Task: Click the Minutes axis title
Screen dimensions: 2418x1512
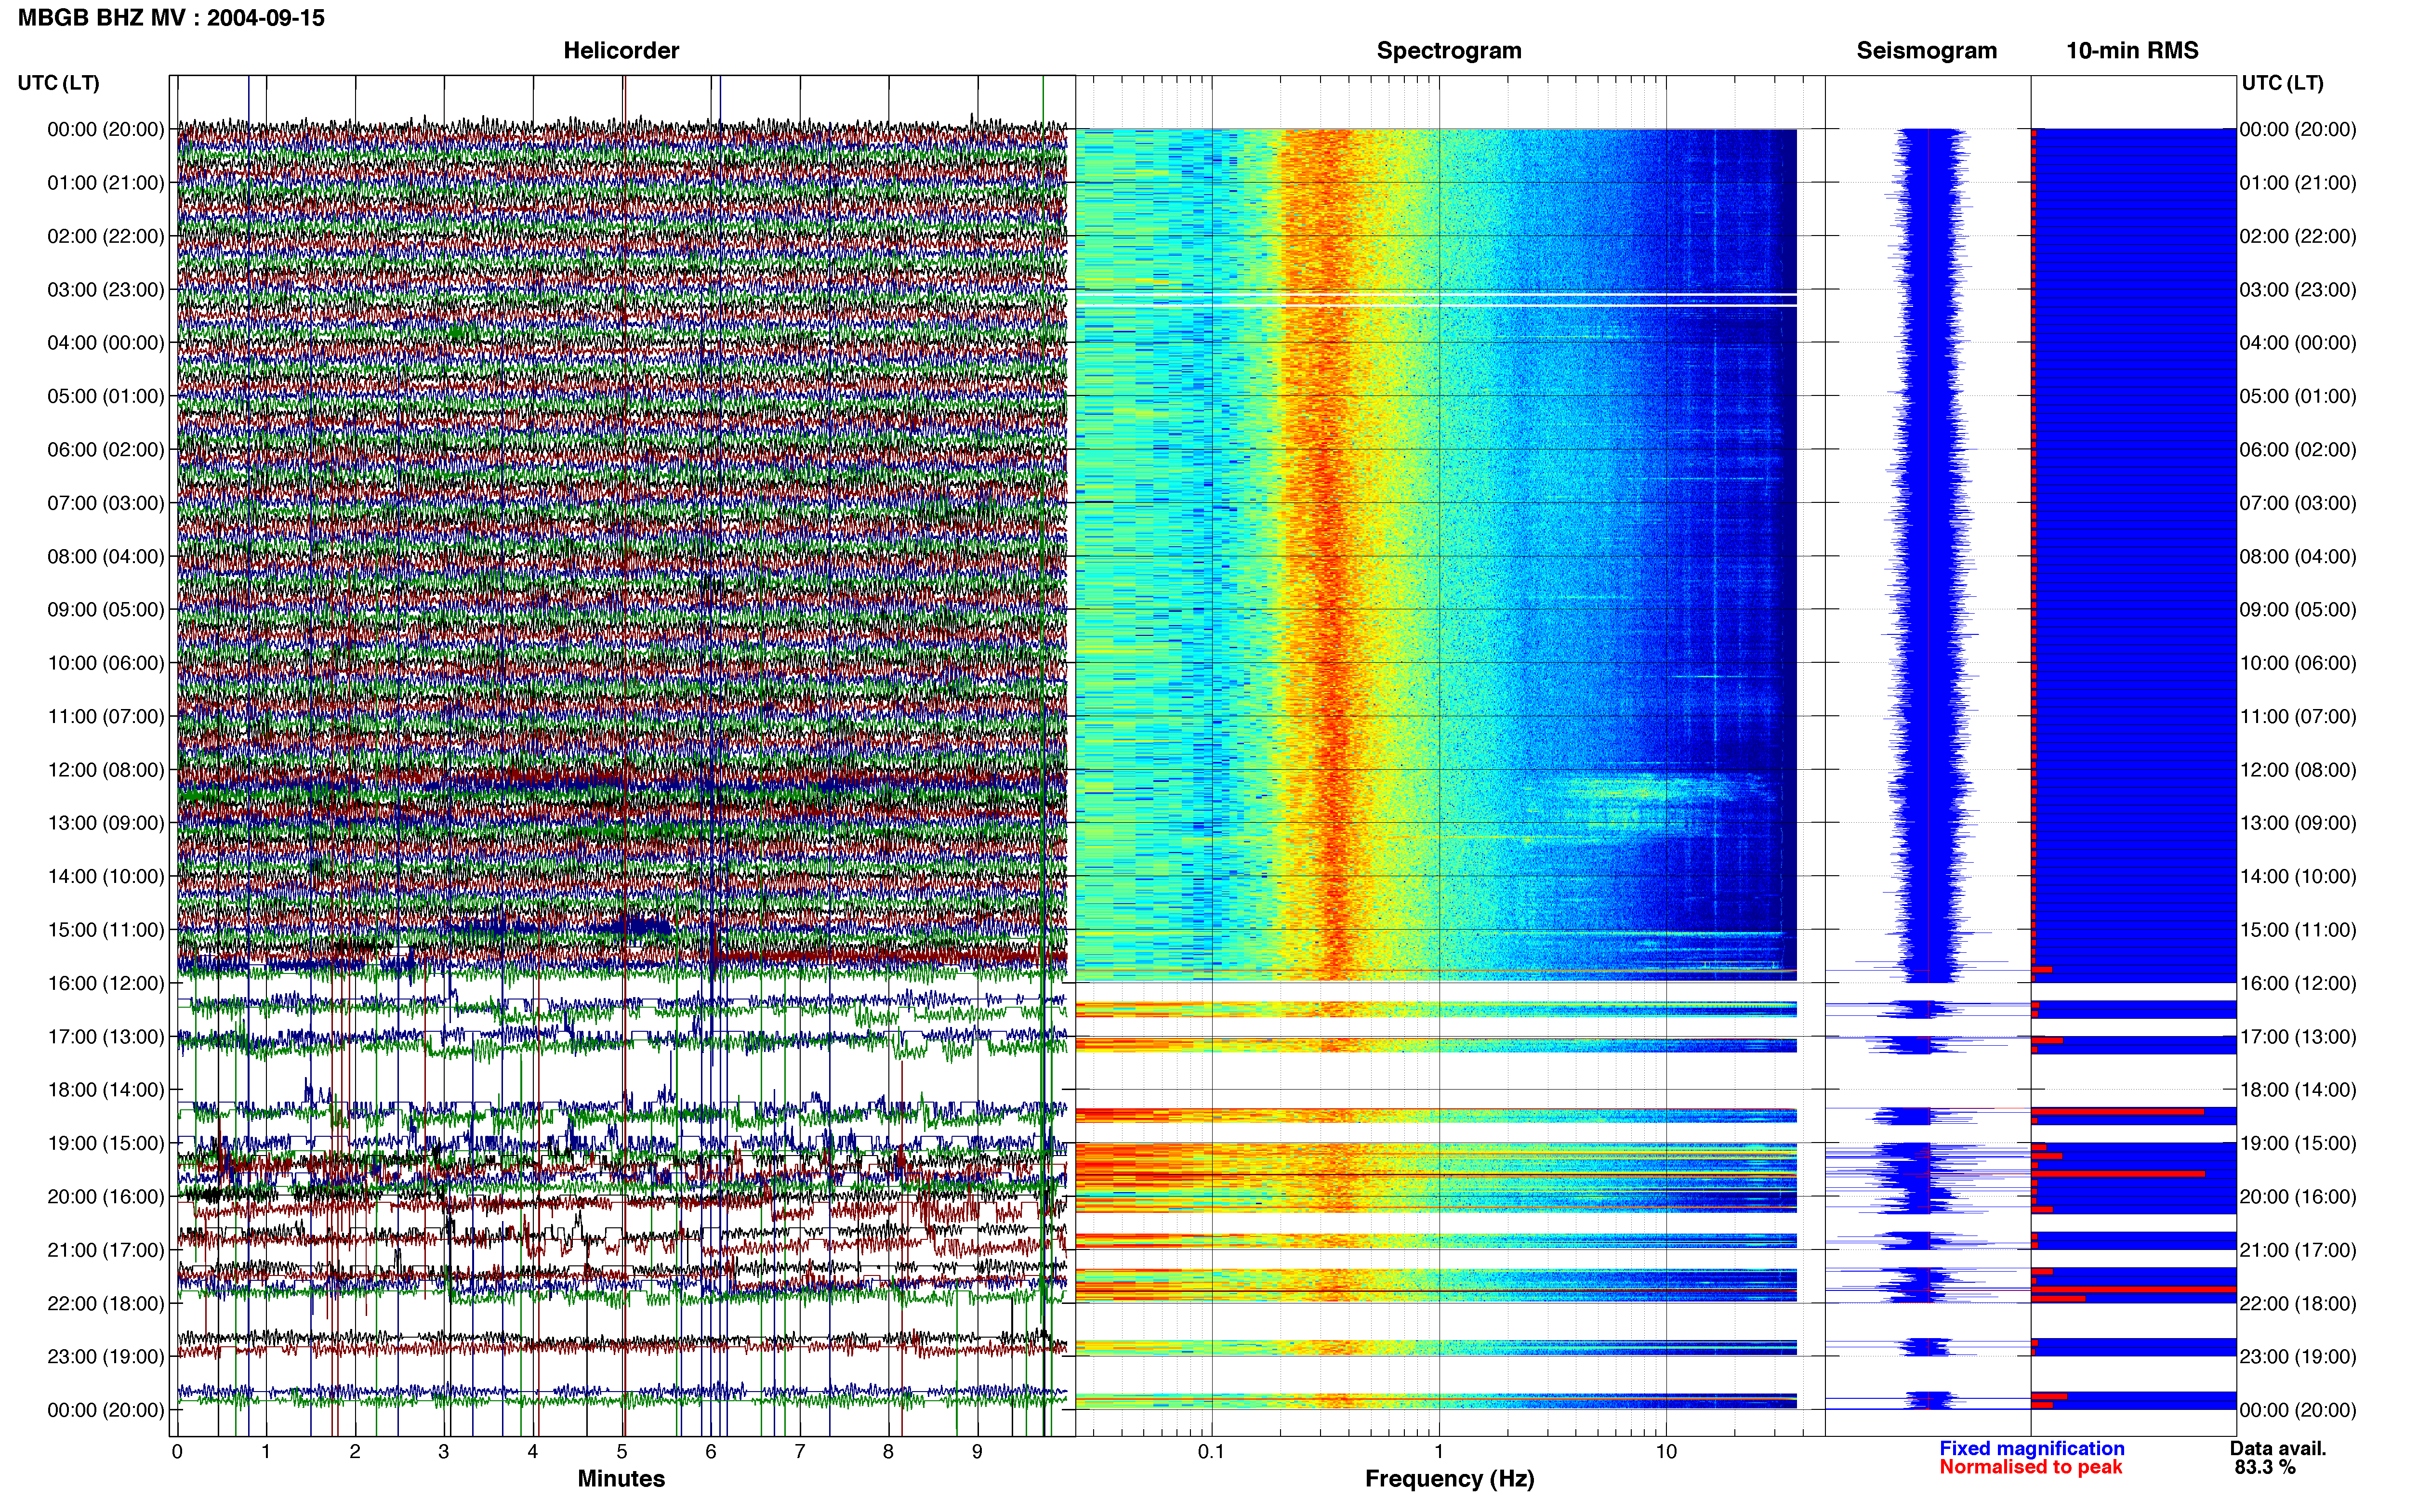Action: tap(621, 1479)
